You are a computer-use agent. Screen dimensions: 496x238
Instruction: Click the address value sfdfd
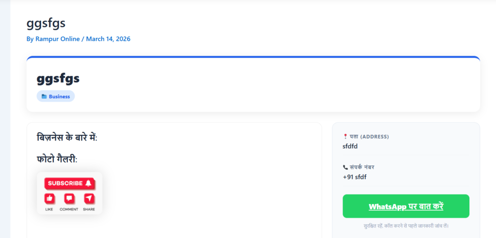point(350,146)
